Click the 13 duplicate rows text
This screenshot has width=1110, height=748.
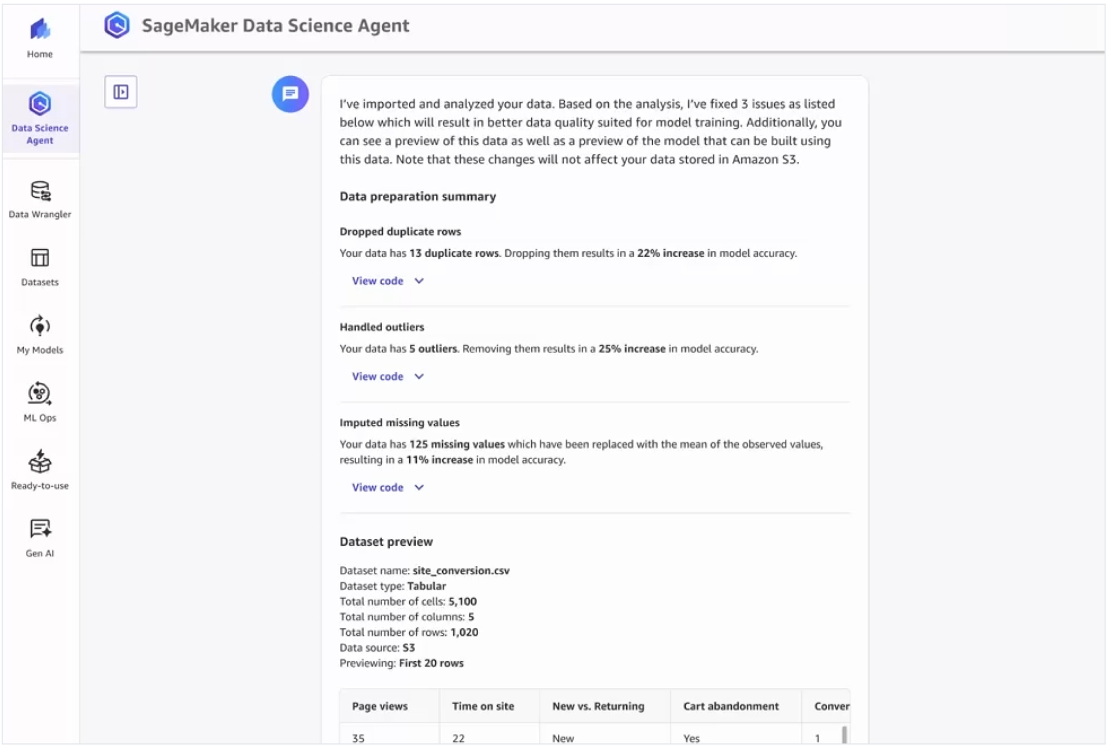pos(454,253)
